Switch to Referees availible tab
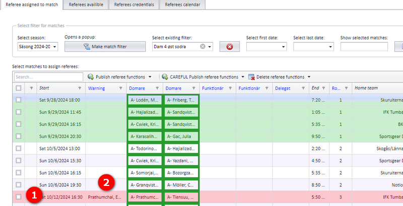Screen dimensions: 403x206 point(86,5)
